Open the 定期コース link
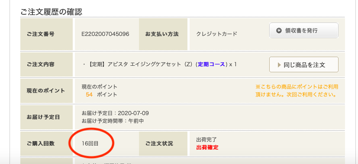The height and width of the screenshot is (164, 358). click(211, 64)
